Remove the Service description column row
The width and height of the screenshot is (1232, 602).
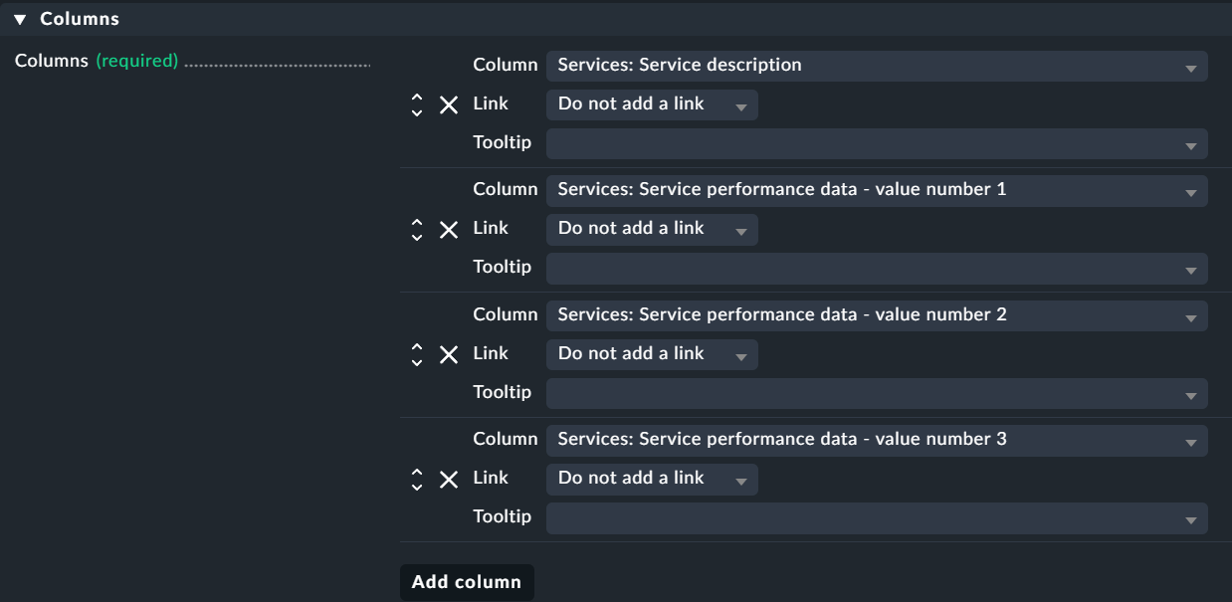coord(449,104)
